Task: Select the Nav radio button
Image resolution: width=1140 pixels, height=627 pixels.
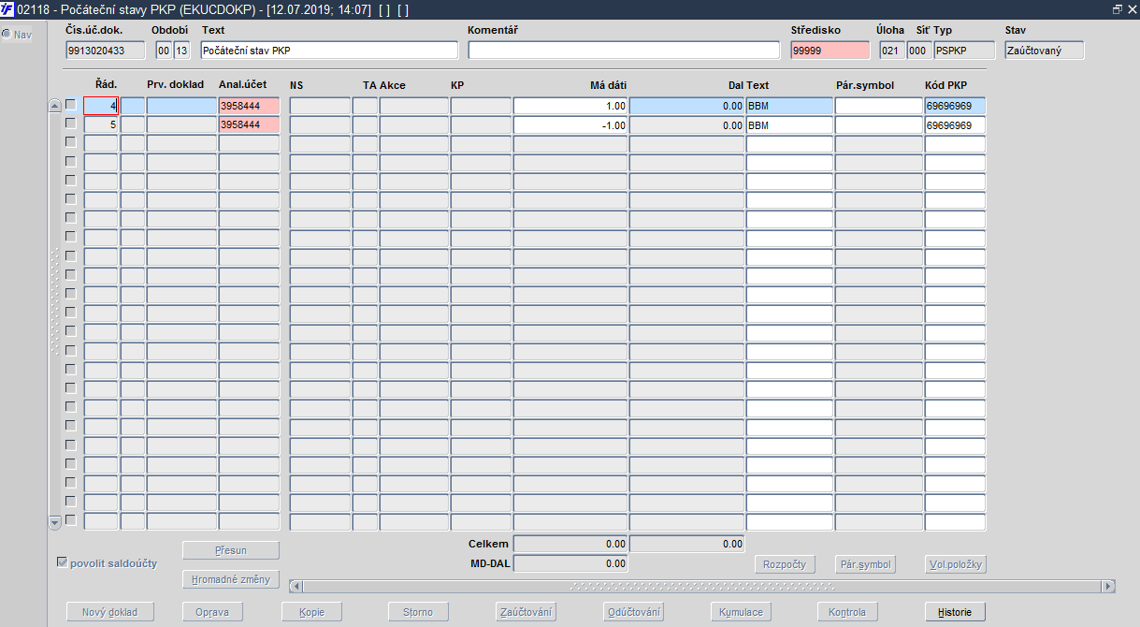Action: 7,35
